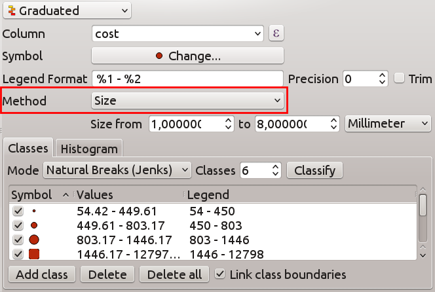The height and width of the screenshot is (292, 435).
Task: Click the symbol icon for 803 - 1446 class
Action: point(34,240)
